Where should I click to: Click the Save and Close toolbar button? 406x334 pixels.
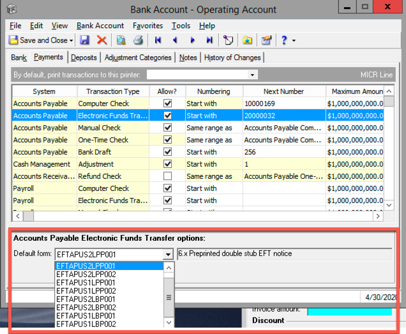(x=38, y=40)
